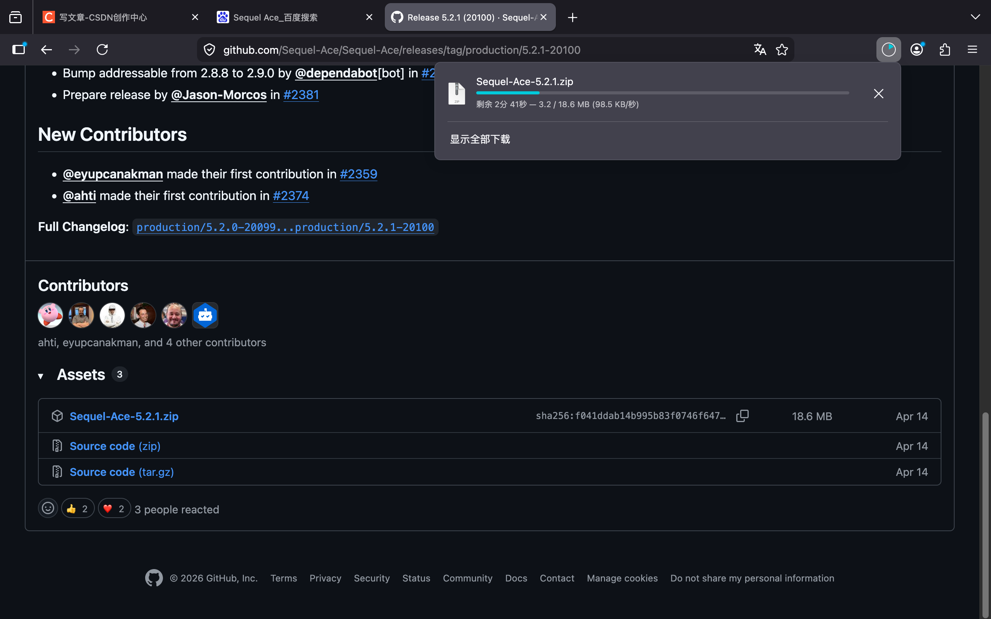The height and width of the screenshot is (619, 991).
Task: Toggle the sidebar panel icon
Action: click(19, 50)
